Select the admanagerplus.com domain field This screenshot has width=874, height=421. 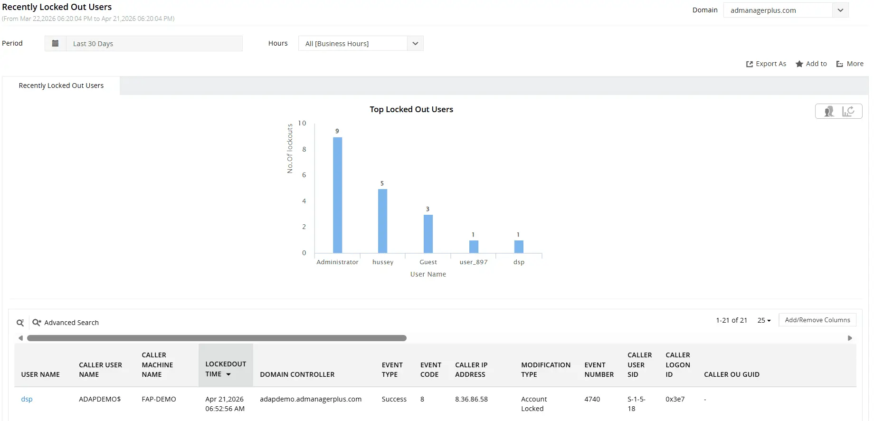coord(778,10)
